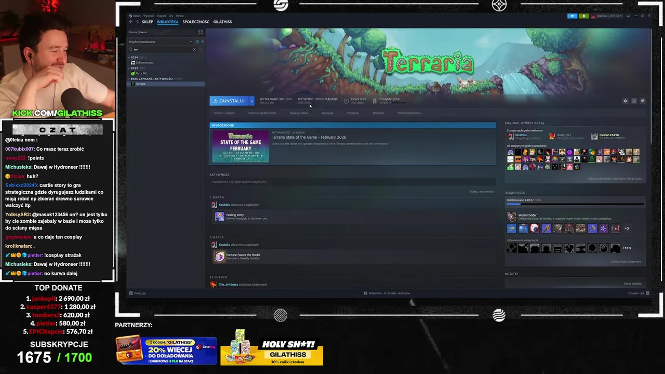Switch library to grid collections view icon
This screenshot has height=374, width=665.
pos(200,32)
